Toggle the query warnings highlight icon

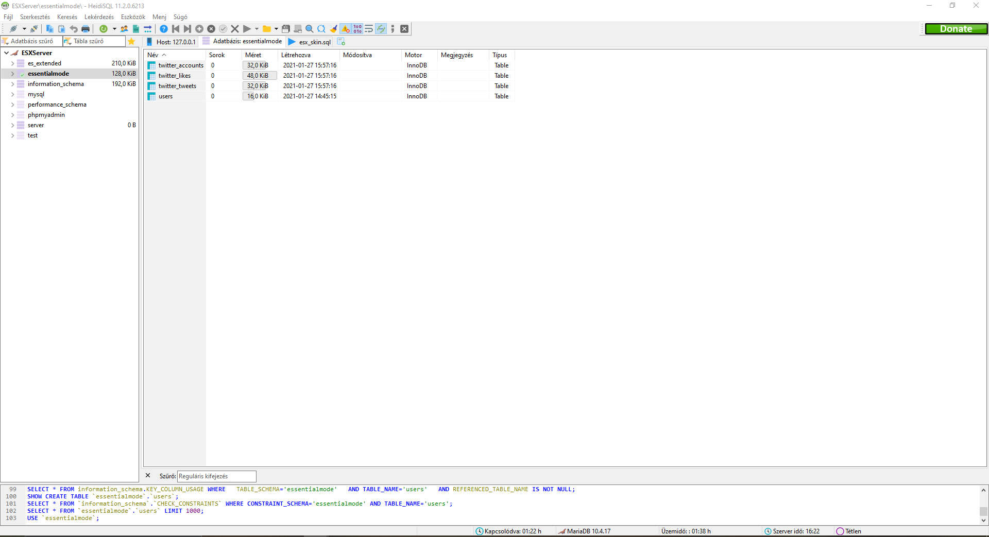346,29
